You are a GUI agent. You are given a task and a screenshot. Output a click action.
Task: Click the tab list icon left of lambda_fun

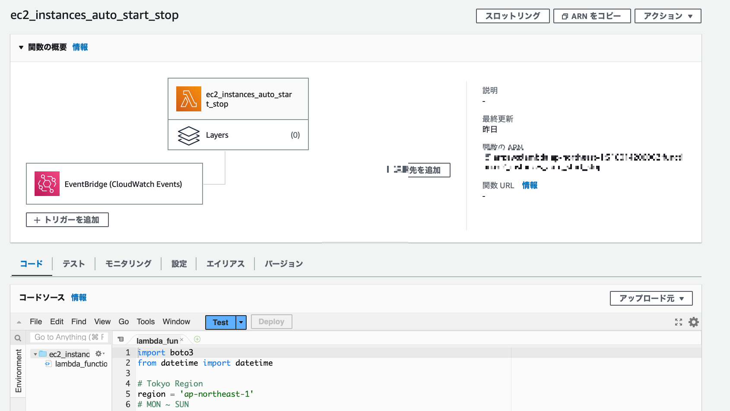(x=121, y=339)
